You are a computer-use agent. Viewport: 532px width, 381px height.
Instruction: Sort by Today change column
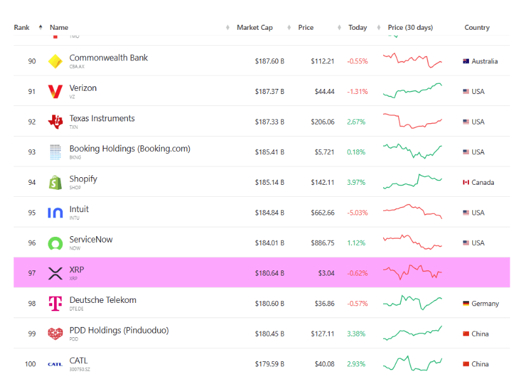pyautogui.click(x=358, y=27)
